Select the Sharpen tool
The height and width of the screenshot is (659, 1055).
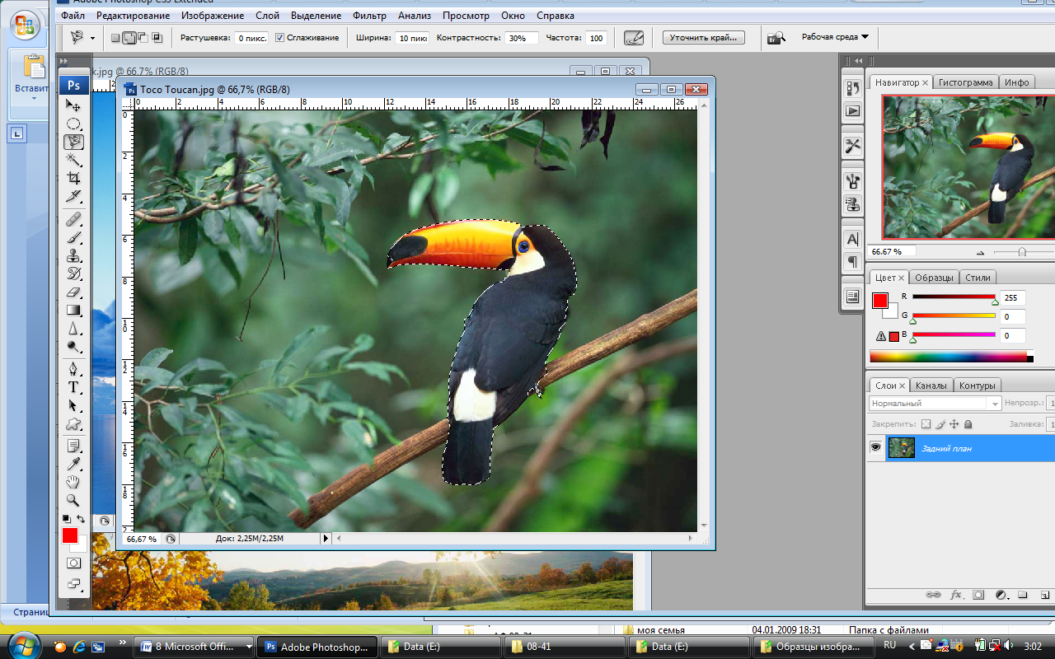pyautogui.click(x=73, y=329)
